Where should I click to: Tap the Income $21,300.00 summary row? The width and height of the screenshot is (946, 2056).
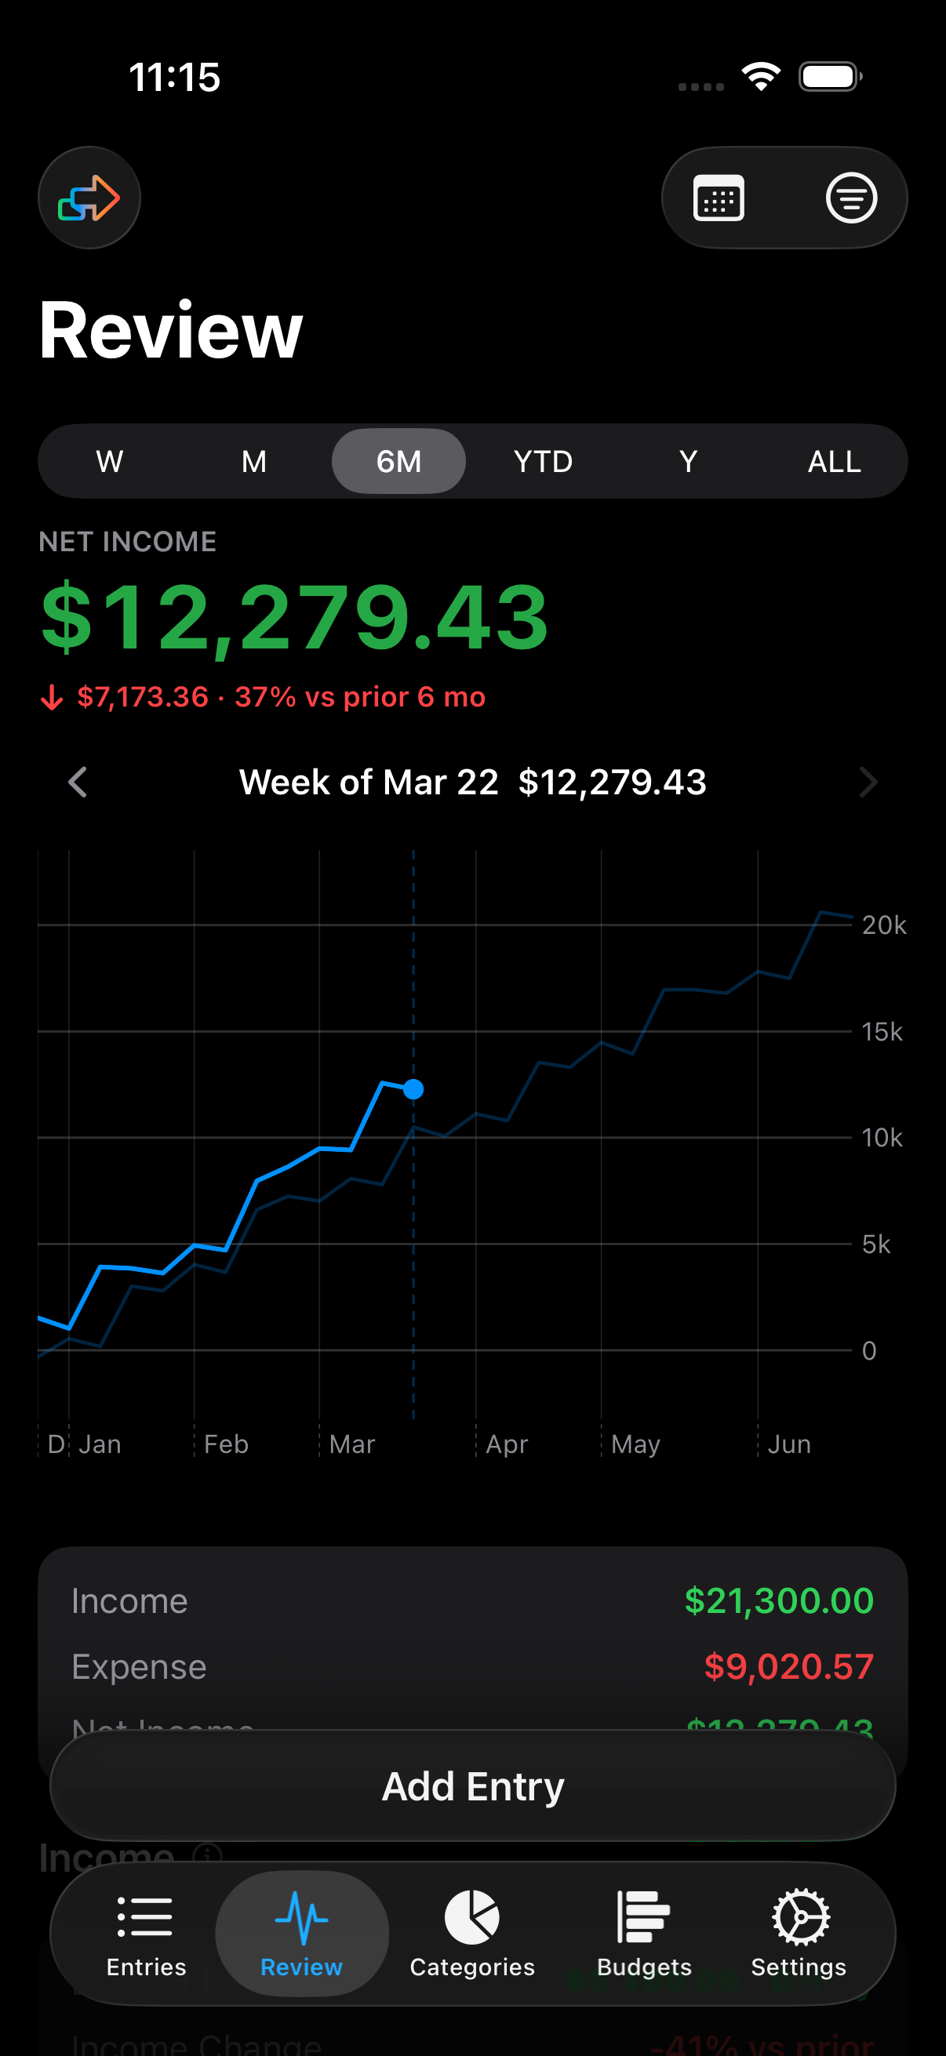(472, 1601)
